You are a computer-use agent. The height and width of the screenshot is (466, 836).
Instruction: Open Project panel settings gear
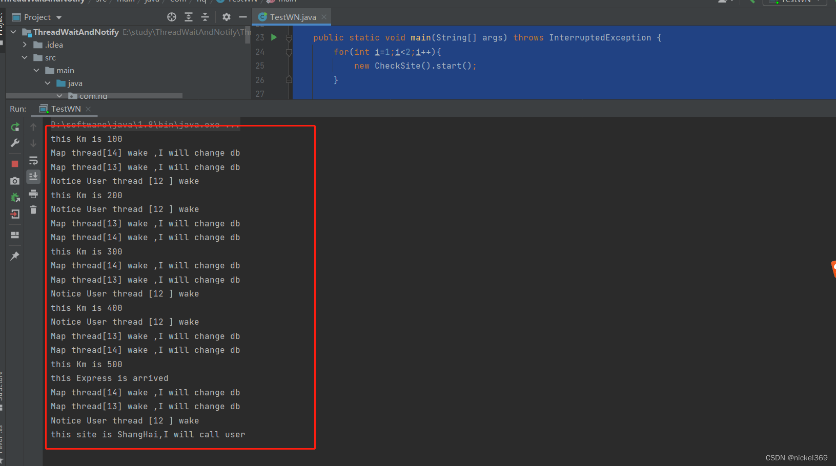coord(227,17)
